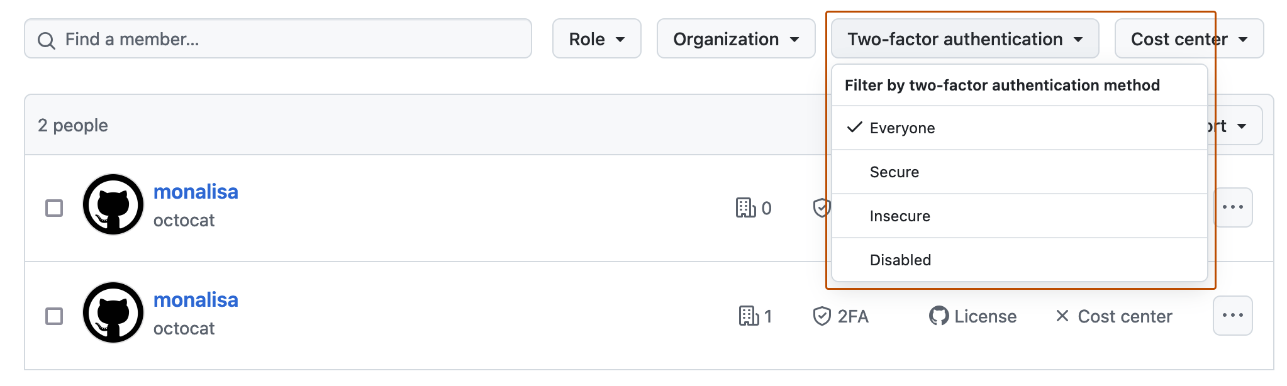Click the search magnifier icon

pyautogui.click(x=47, y=39)
